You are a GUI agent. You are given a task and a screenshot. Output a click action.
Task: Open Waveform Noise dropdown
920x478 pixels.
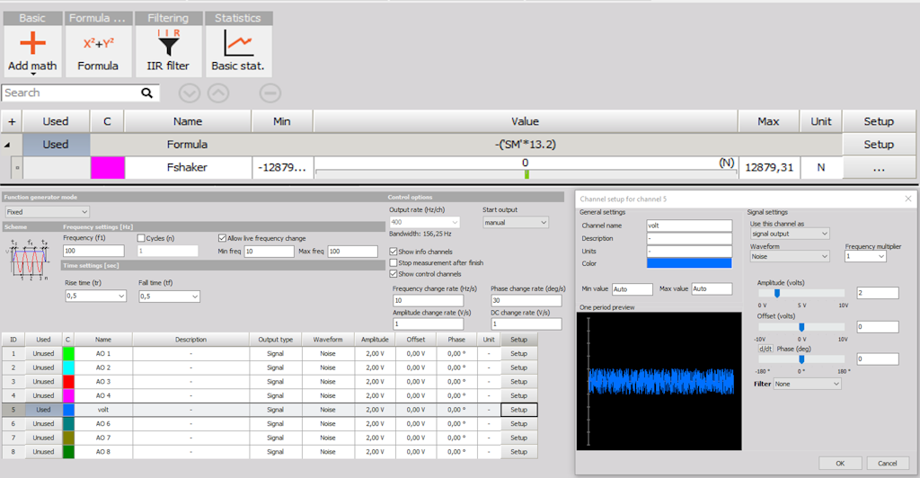789,256
